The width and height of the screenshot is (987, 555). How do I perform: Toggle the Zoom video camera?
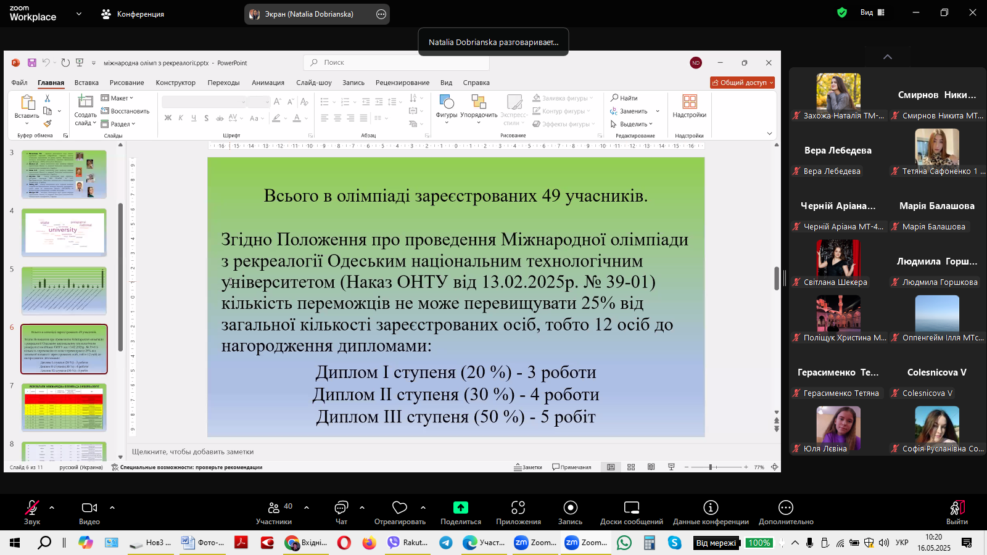coord(89,508)
